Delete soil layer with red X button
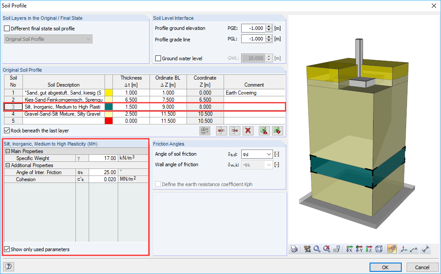This screenshot has height=274, width=441. pos(248,131)
